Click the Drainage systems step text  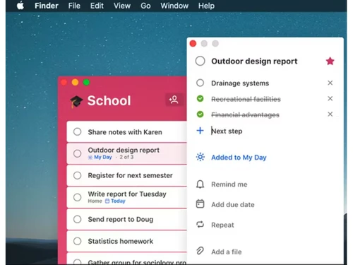(240, 83)
